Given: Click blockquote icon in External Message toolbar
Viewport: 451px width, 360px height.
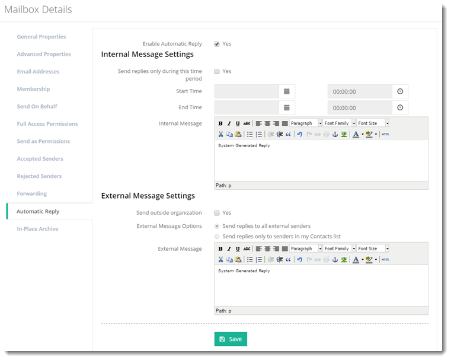Looking at the screenshot, I should 289,260.
